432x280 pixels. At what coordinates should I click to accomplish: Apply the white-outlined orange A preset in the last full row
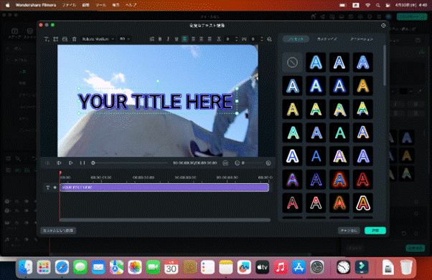(363, 203)
